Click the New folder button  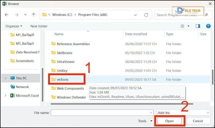point(39,26)
